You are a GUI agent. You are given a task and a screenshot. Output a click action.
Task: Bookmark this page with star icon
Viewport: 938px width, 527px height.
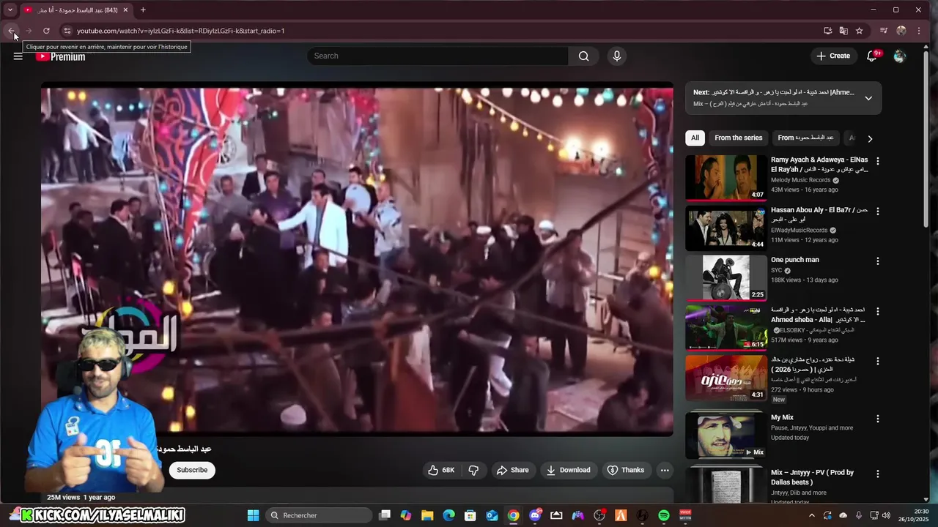click(860, 31)
